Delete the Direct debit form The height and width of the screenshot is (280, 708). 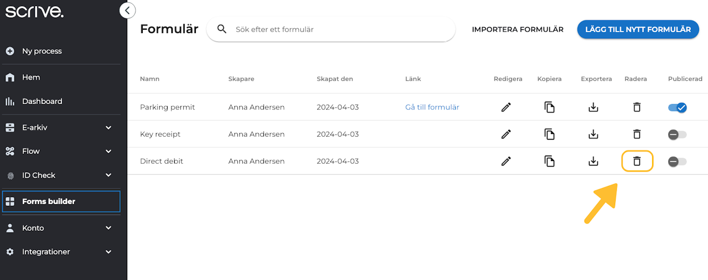[x=637, y=161]
